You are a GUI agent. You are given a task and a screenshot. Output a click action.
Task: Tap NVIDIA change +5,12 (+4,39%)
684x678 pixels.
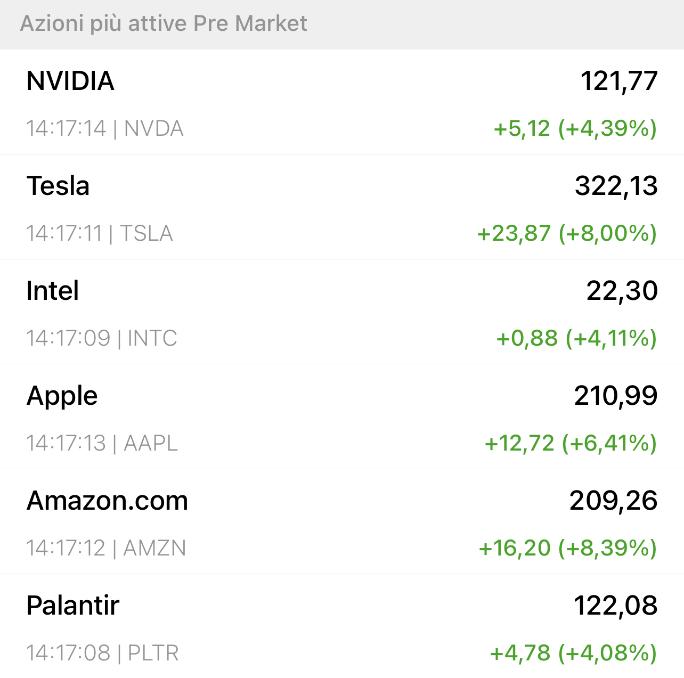(575, 128)
